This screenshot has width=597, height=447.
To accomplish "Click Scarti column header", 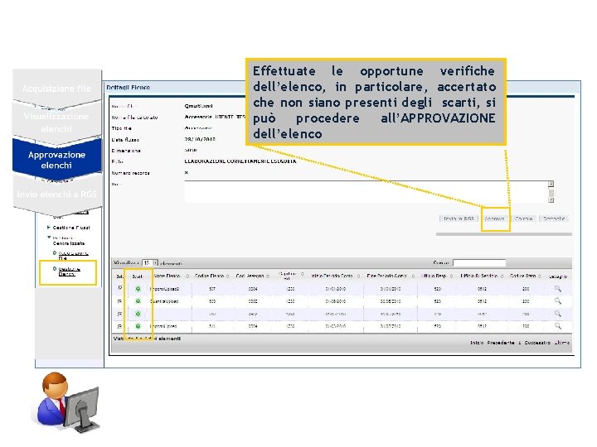I will tap(138, 276).
